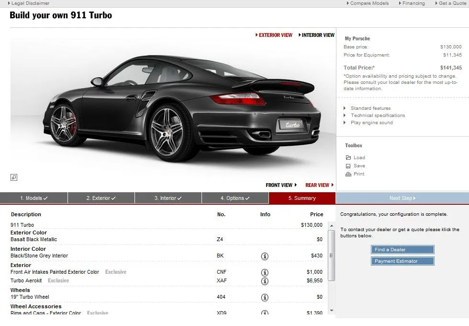The height and width of the screenshot is (326, 469).
Task: Expand Standard features list
Action: pyautogui.click(x=370, y=108)
